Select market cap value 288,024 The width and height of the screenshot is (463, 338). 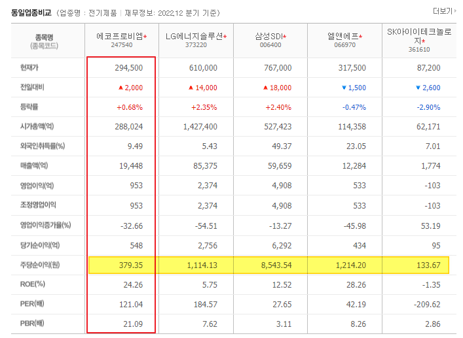pyautogui.click(x=129, y=127)
